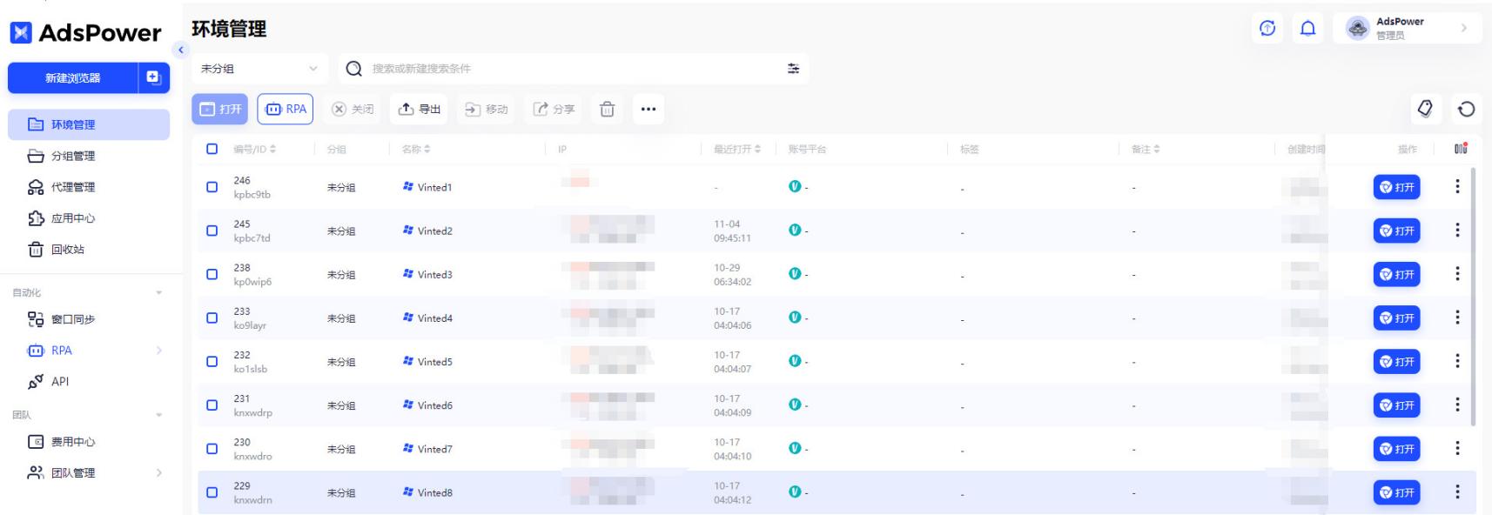
Task: Open more options for Vinted3 row
Action: point(1457,274)
